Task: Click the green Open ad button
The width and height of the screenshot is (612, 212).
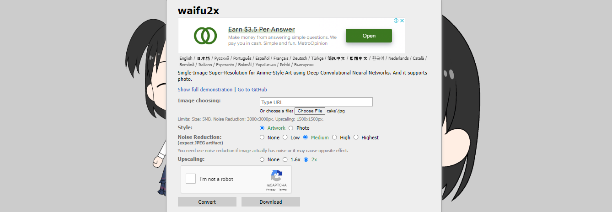Action: tap(369, 36)
